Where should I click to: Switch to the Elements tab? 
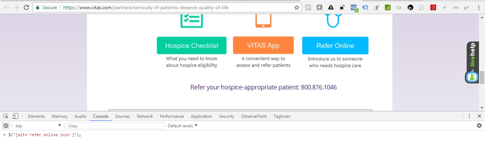36,116
